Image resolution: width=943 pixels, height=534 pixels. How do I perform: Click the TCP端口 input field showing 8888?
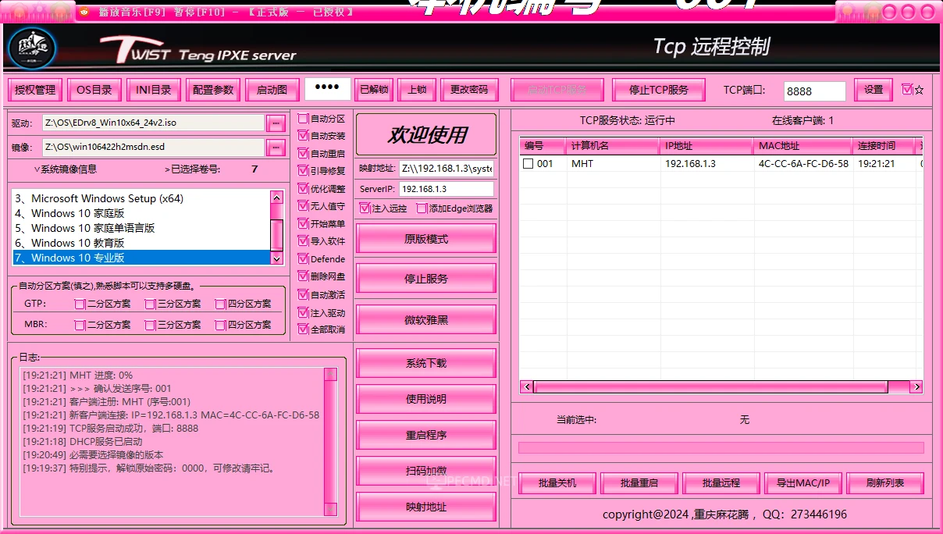(x=813, y=90)
